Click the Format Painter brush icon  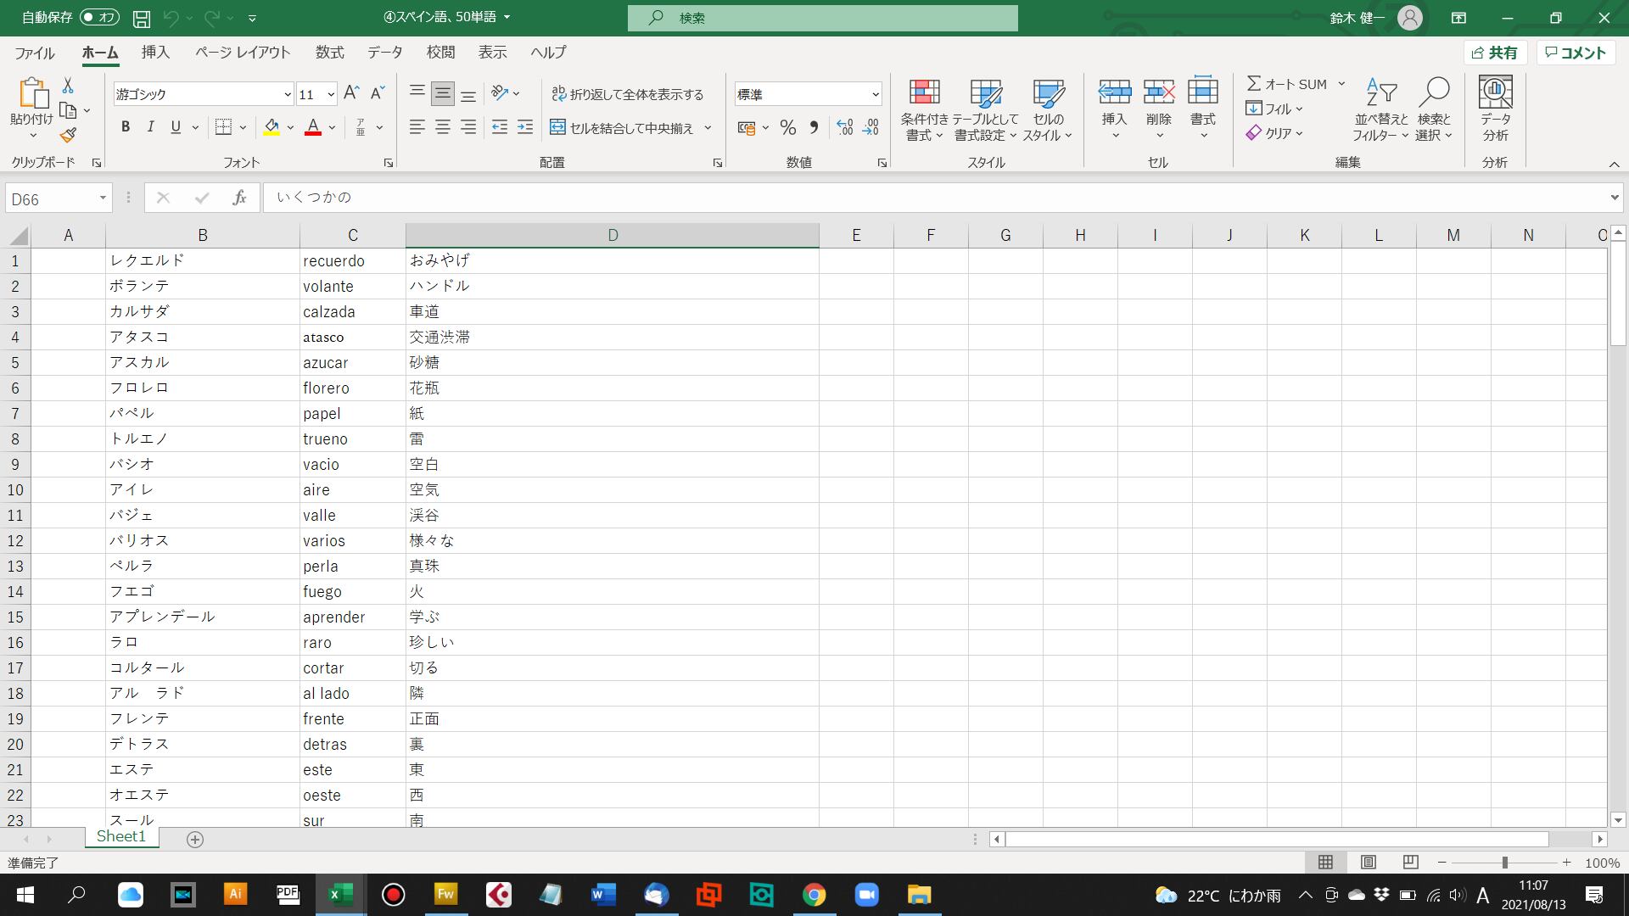coord(69,135)
